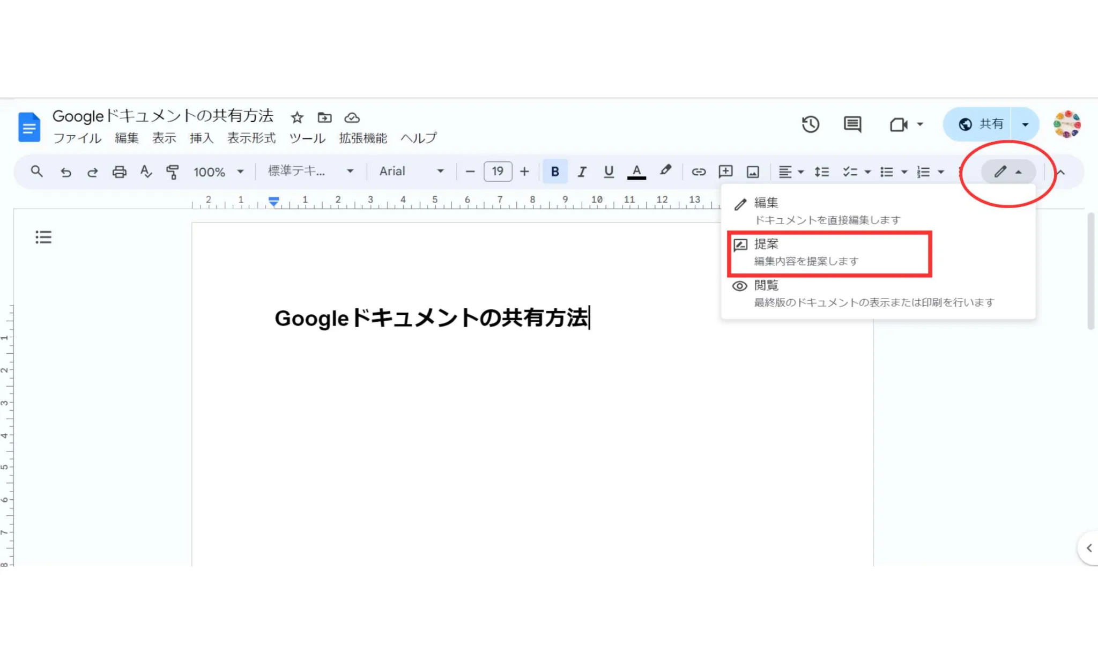Open bulleted list dropdown arrow
The image size is (1098, 659).
(904, 172)
